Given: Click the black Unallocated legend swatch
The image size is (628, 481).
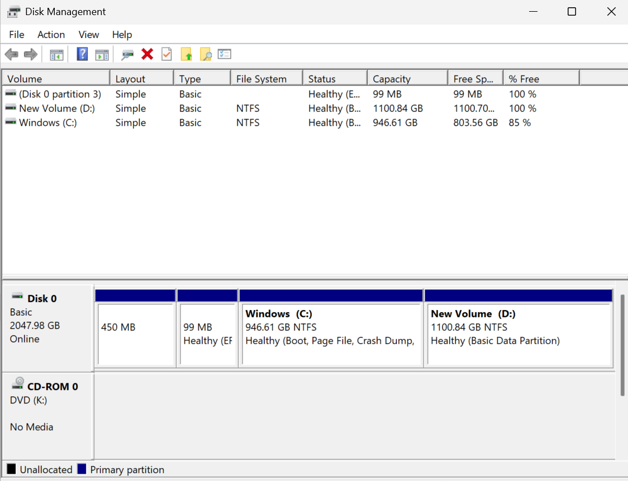Looking at the screenshot, I should coord(11,469).
